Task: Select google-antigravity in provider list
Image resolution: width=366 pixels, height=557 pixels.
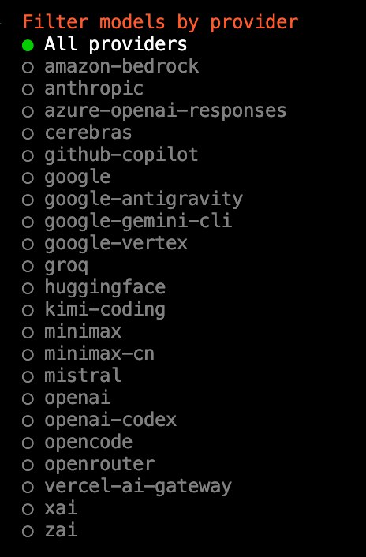Action: 132,199
